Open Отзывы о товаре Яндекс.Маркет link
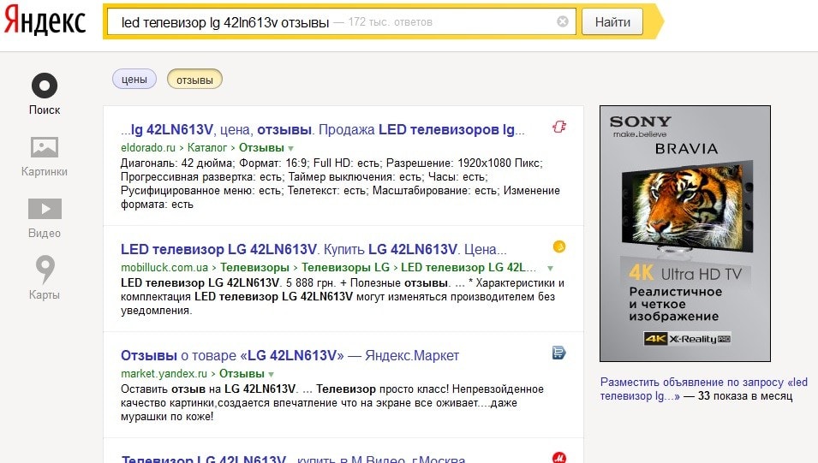This screenshot has width=818, height=463. (x=290, y=355)
